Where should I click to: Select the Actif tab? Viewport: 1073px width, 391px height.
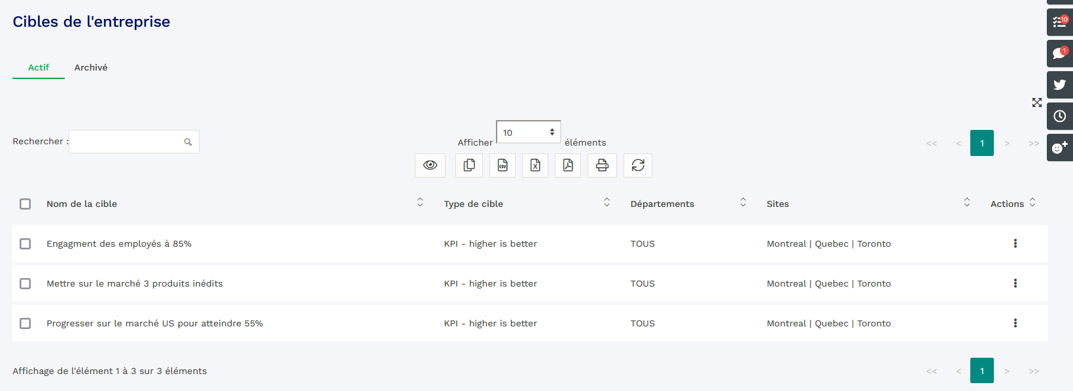pyautogui.click(x=39, y=67)
